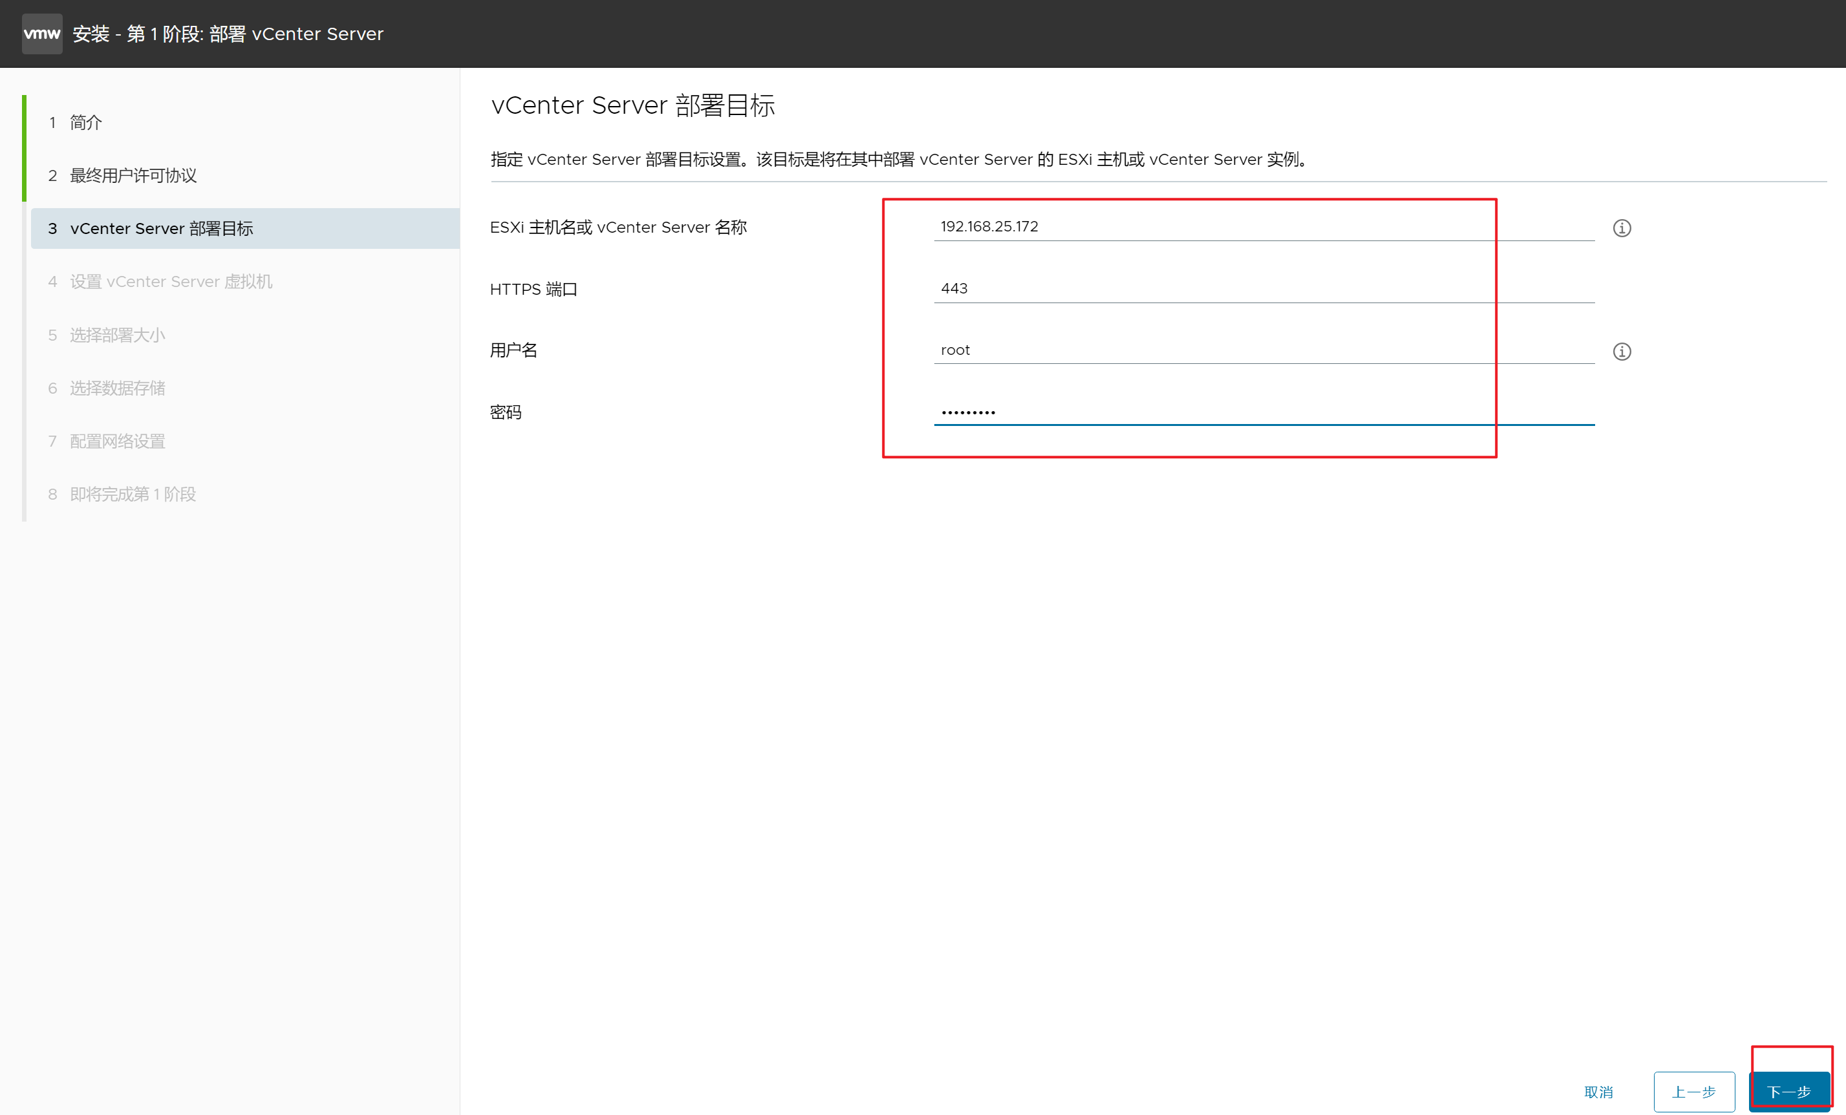The image size is (1846, 1115).
Task: Click the vCenter Server 部署目标 page heading
Action: pos(632,105)
